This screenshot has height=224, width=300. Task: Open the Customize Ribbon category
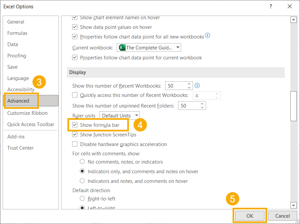point(27,113)
